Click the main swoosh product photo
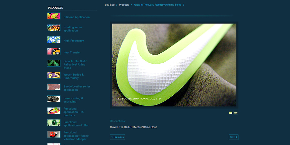Screen dimensions: 290x145 [174, 65]
